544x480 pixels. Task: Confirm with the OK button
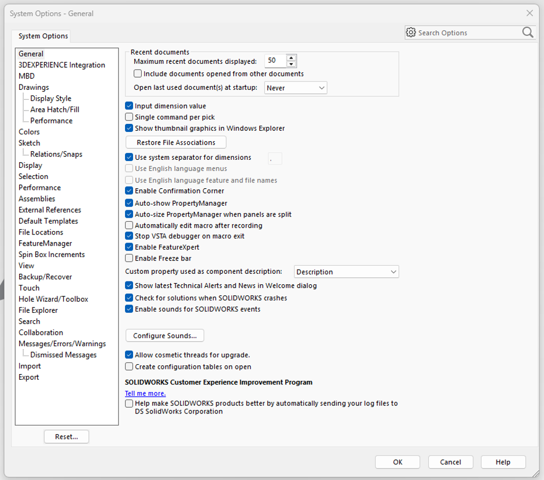pos(398,462)
